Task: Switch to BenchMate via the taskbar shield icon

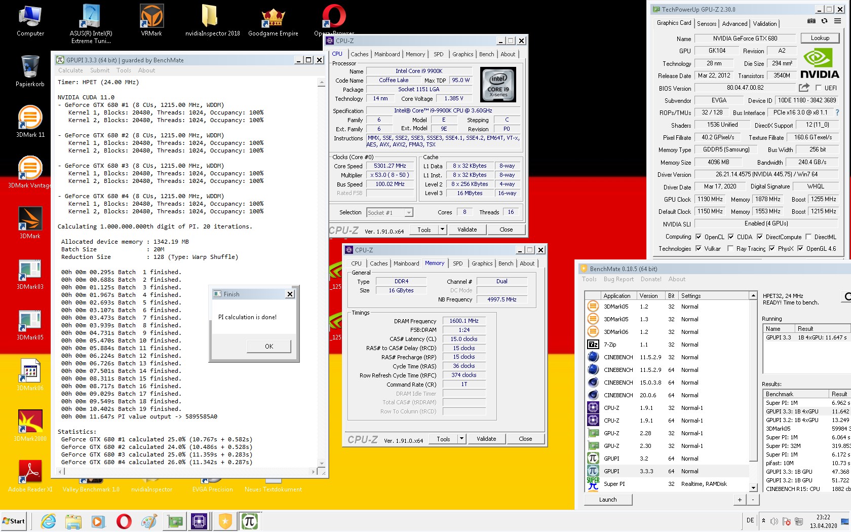Action: 225,521
